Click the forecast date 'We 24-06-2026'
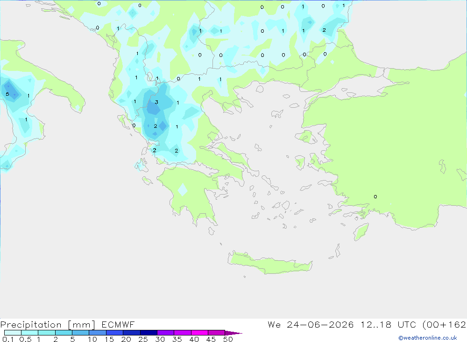The image size is (467, 342). (311, 324)
